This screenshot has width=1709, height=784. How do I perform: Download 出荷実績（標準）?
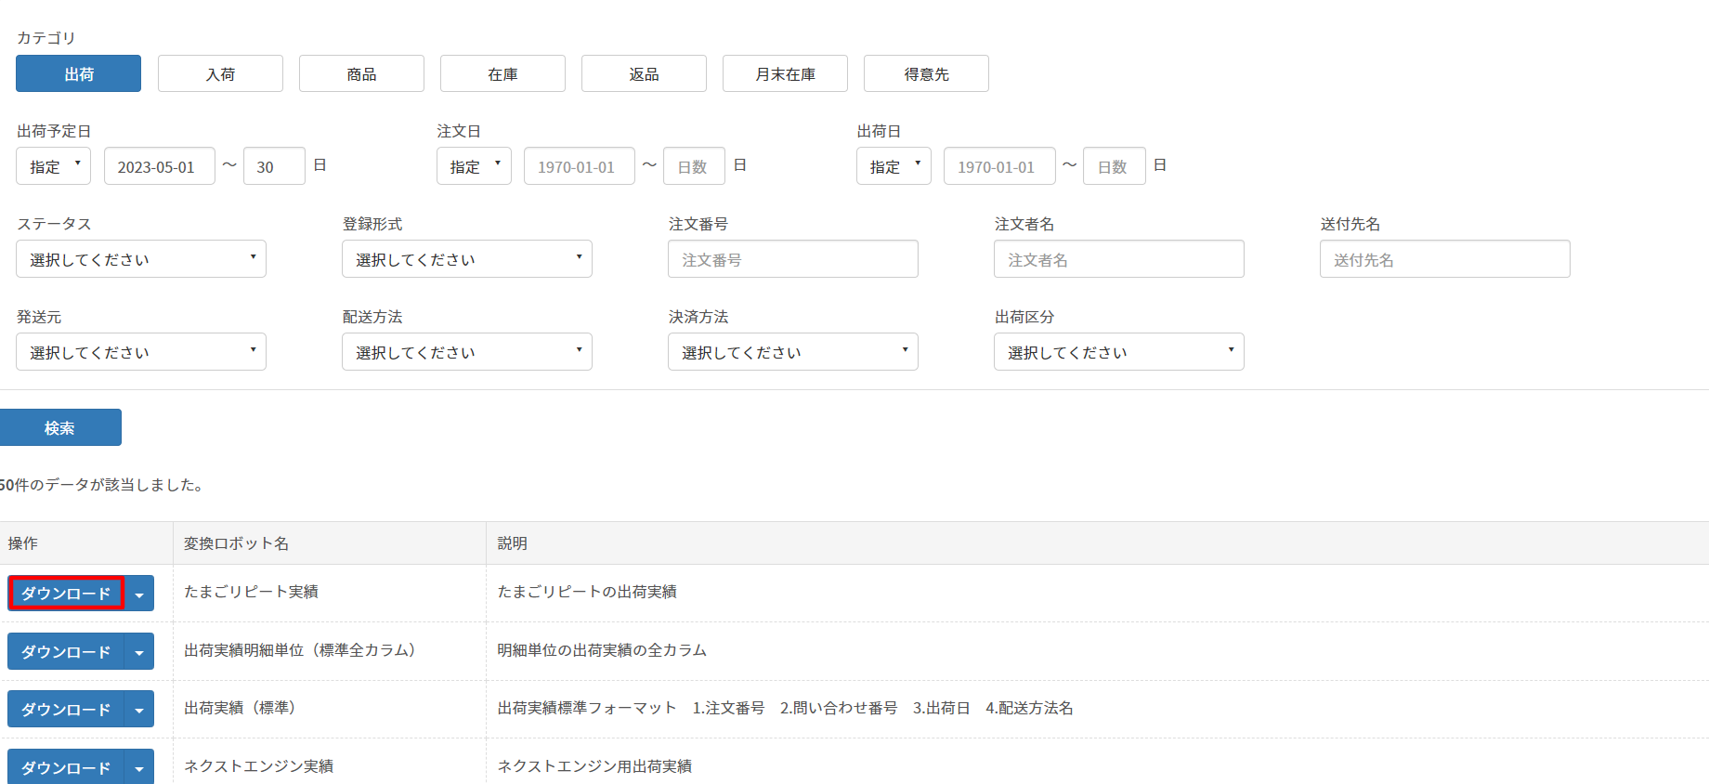click(66, 709)
